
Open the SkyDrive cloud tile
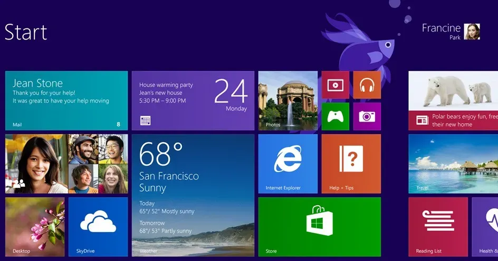click(98, 227)
